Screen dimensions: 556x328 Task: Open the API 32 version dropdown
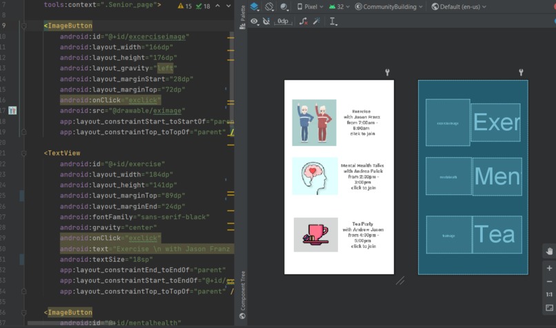point(339,7)
